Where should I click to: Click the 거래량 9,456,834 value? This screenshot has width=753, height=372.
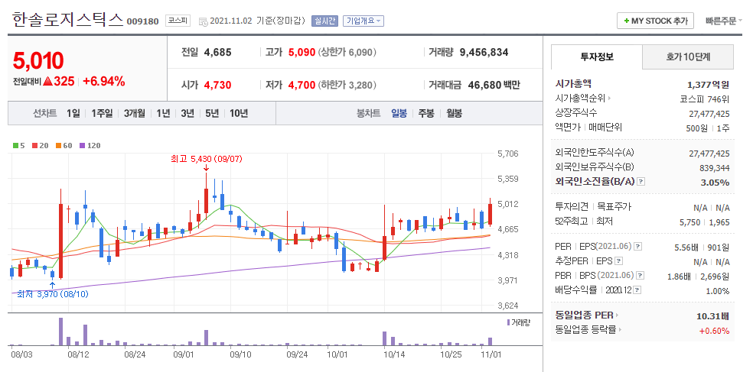[x=484, y=52]
